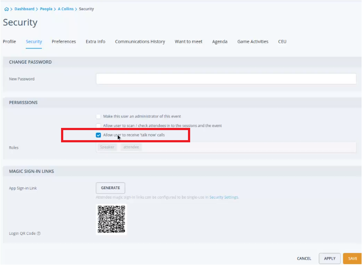View the Communications History tab
Viewport: 362px width, 265px height.
[140, 41]
